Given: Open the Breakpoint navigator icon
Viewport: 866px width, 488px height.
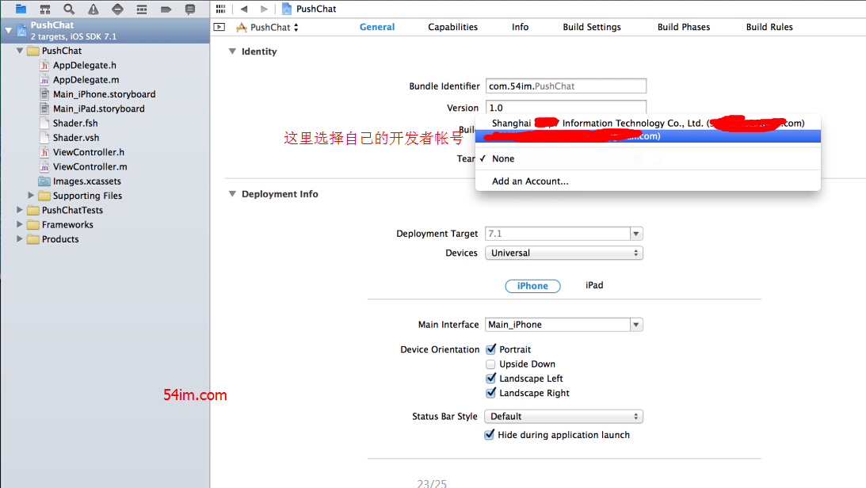Looking at the screenshot, I should click(166, 10).
